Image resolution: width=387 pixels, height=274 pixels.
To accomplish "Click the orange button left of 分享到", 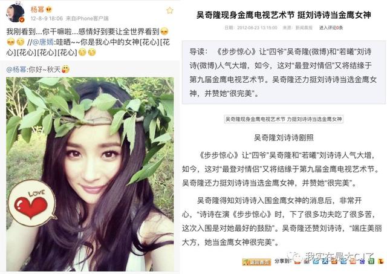I will click(256, 262).
